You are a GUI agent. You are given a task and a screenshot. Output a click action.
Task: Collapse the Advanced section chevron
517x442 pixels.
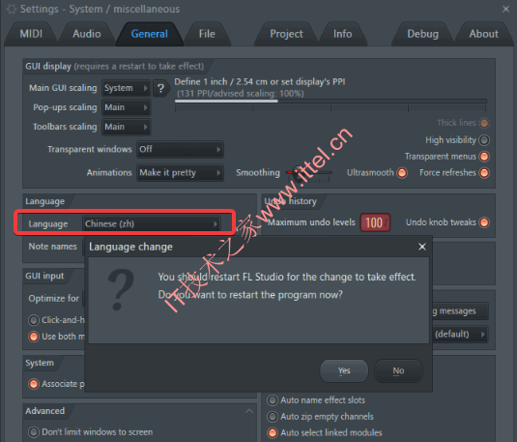249,411
